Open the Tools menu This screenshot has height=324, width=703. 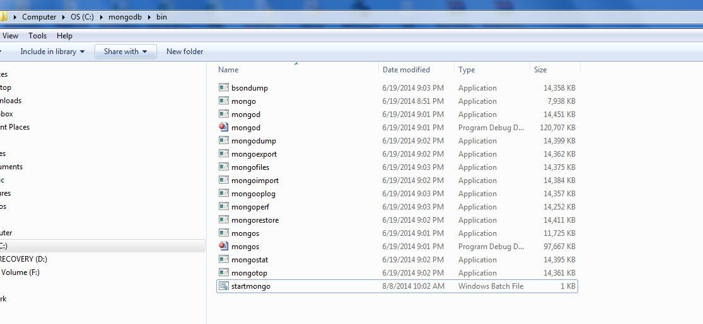(x=38, y=36)
